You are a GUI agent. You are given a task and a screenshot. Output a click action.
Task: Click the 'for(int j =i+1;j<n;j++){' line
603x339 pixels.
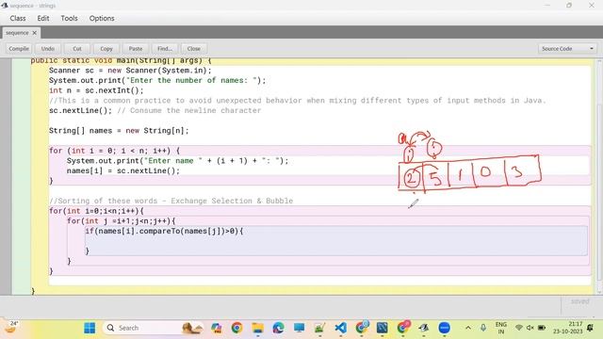pyautogui.click(x=122, y=221)
